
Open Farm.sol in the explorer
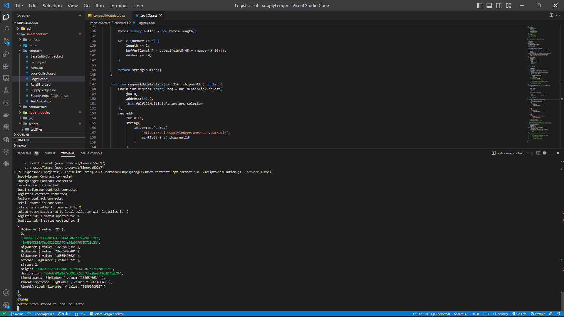coord(36,68)
